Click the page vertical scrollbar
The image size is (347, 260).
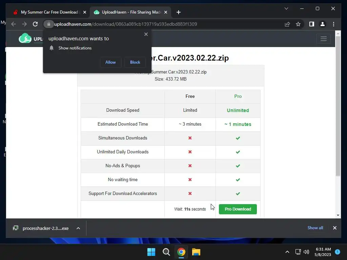[x=338, y=106]
